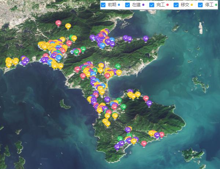Click the red dot beside 完工

(x=167, y=5)
